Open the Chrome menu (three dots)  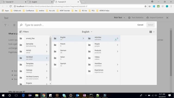coord(171,6)
